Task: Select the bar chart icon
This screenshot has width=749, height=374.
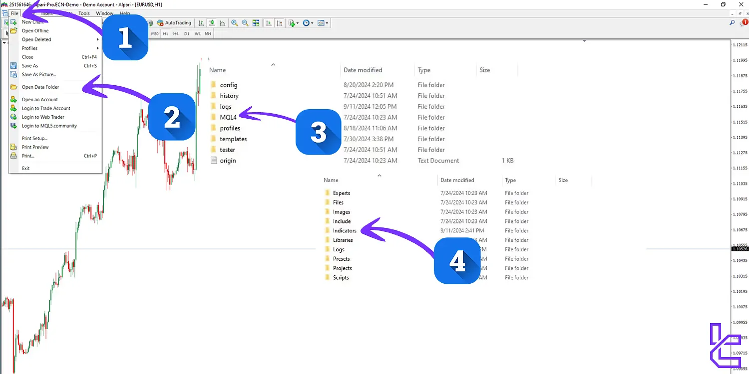Action: tap(201, 23)
